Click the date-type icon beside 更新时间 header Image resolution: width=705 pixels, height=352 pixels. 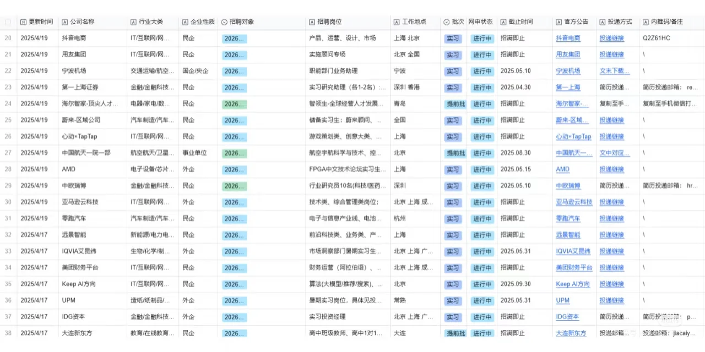pyautogui.click(x=23, y=22)
